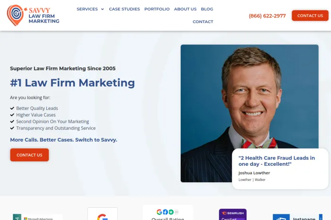The height and width of the screenshot is (220, 331).
Task: Click the Google icon in Overall Rating card
Action: (159, 212)
